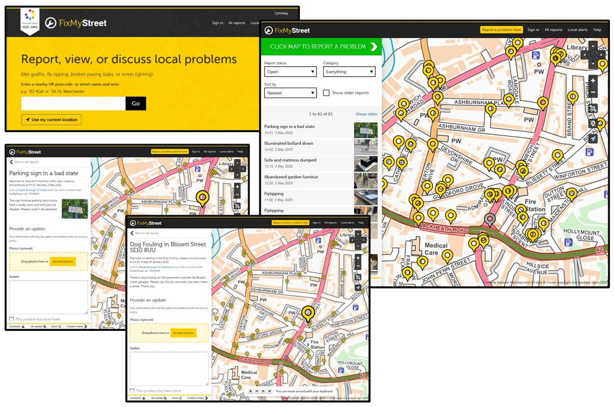Expand the Sort by Newest dropdown
The height and width of the screenshot is (407, 614).
click(290, 93)
